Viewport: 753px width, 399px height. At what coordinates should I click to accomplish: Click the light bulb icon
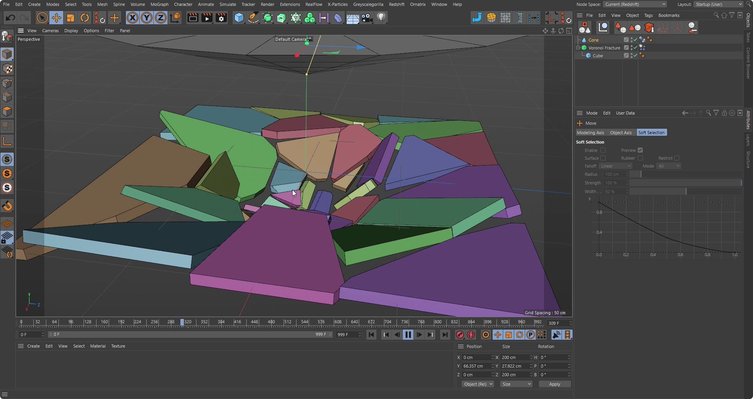381,18
